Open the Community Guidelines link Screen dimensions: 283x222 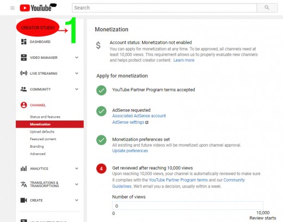(179, 183)
